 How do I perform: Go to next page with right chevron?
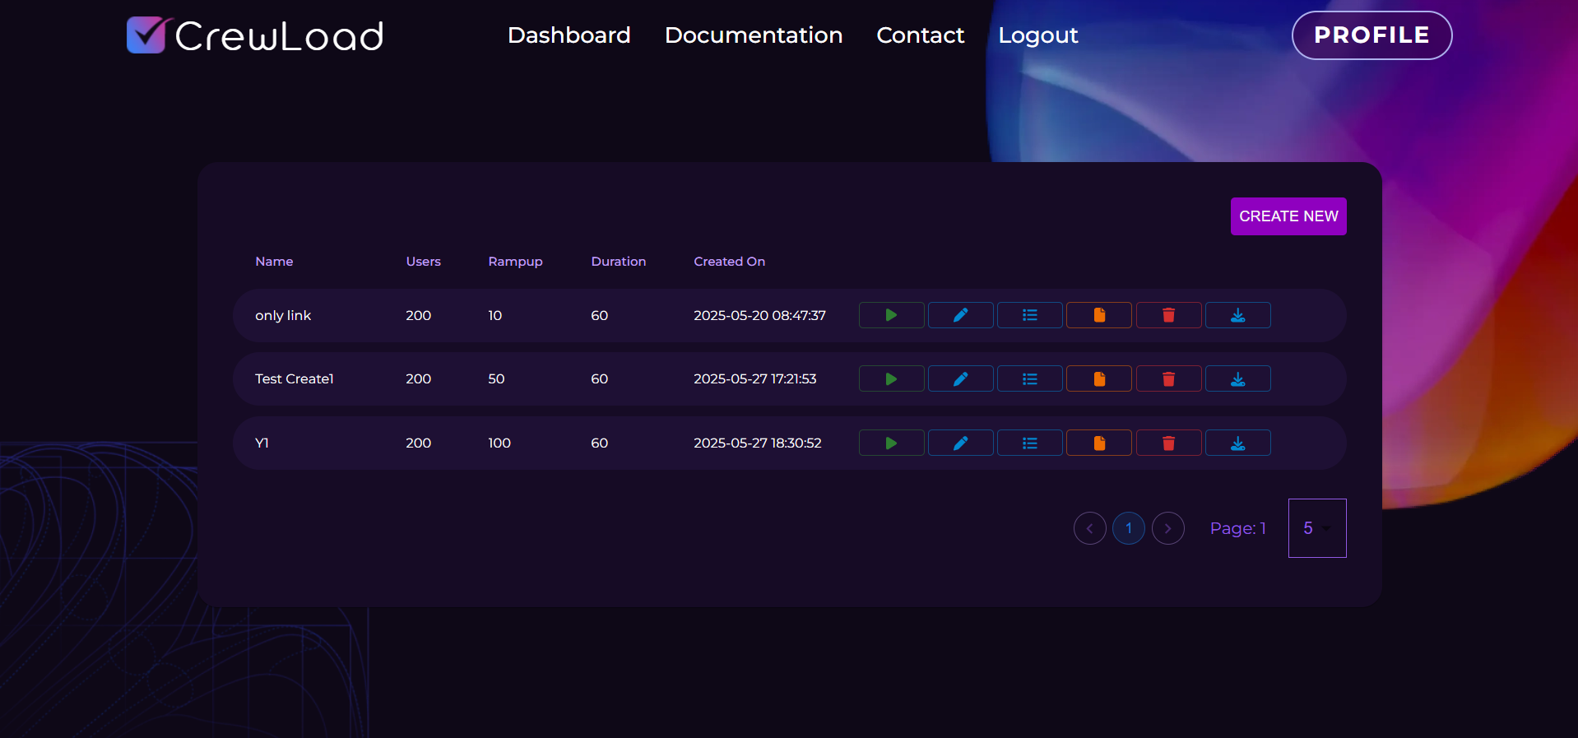[x=1168, y=528]
